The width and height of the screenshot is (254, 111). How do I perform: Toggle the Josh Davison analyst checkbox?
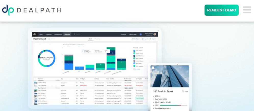pos(134,56)
